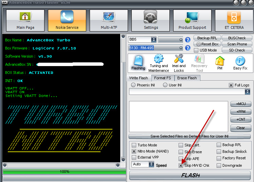The height and width of the screenshot is (182, 254).
Task: Toggle Skip HW ID Chk checkbox
Action: point(181,165)
